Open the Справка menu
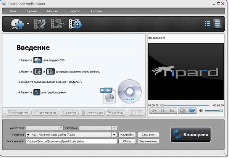The image size is (229, 158). click(x=97, y=11)
